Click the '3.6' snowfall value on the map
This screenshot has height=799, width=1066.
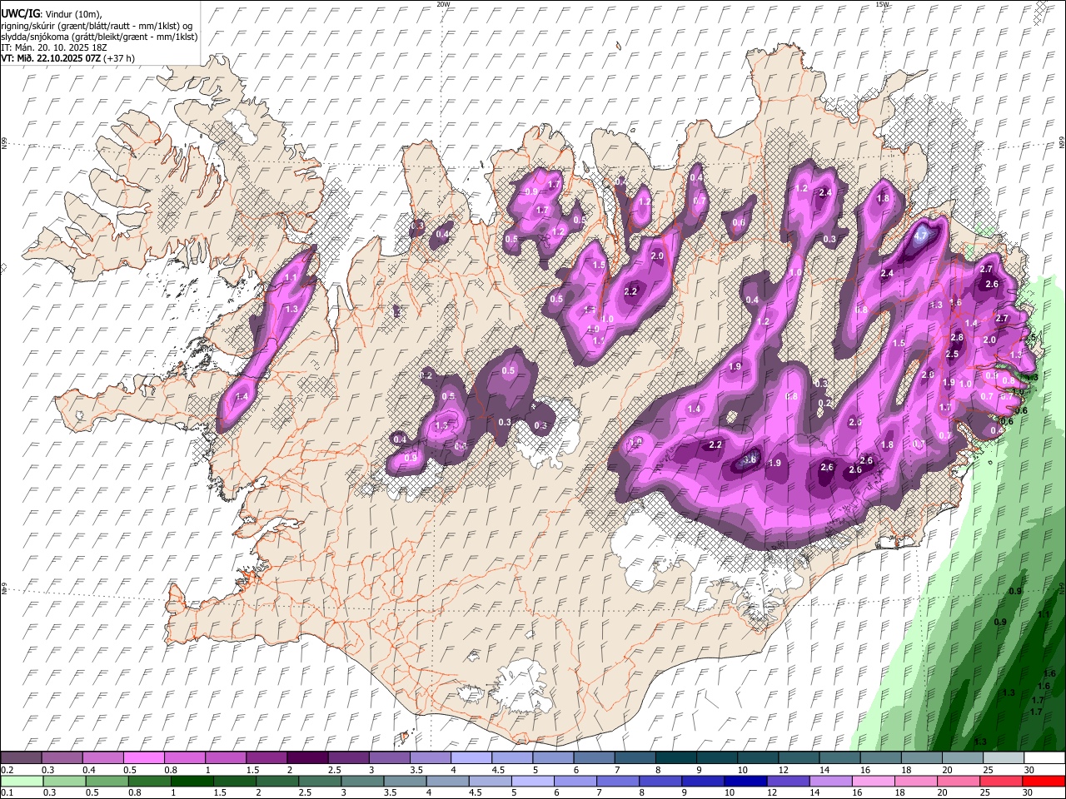(x=750, y=459)
